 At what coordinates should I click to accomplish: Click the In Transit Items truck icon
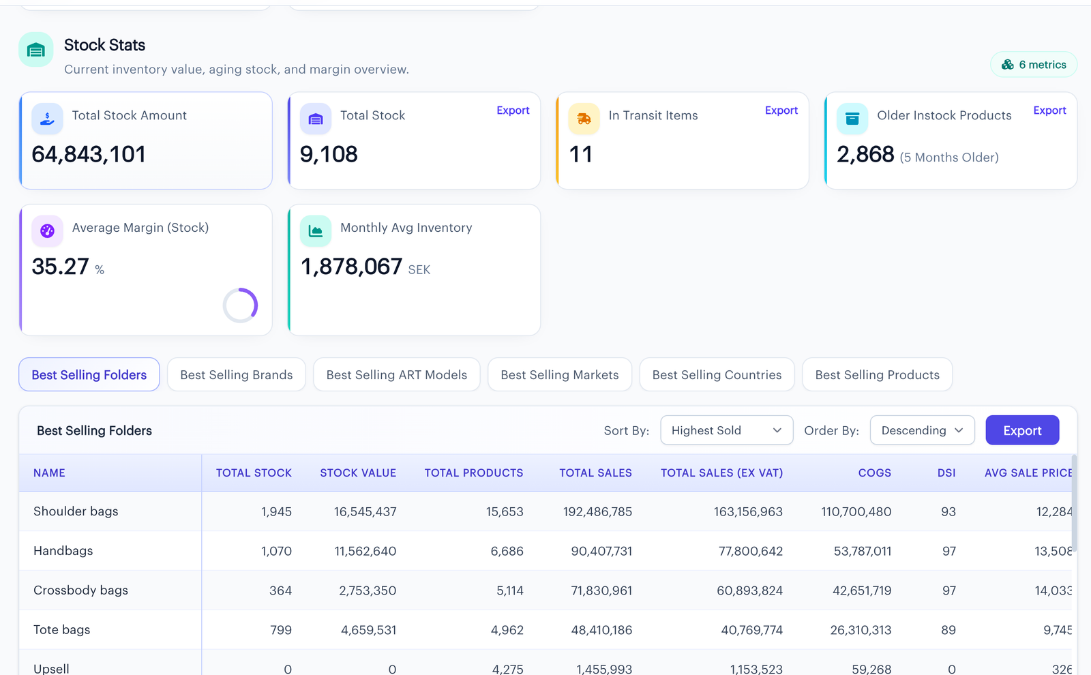coord(584,119)
